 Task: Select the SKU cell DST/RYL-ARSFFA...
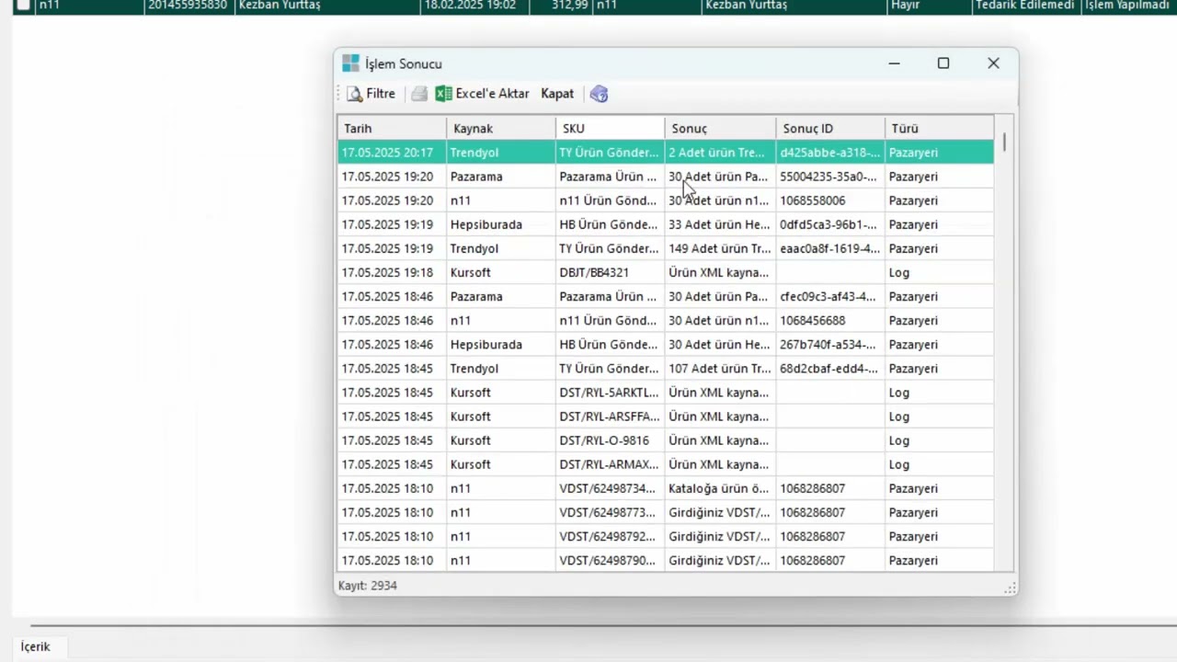click(609, 417)
